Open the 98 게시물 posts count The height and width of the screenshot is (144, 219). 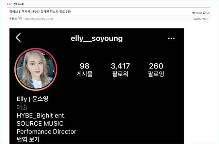pos(84,70)
